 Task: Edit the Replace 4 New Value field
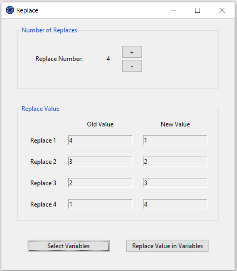click(x=175, y=204)
